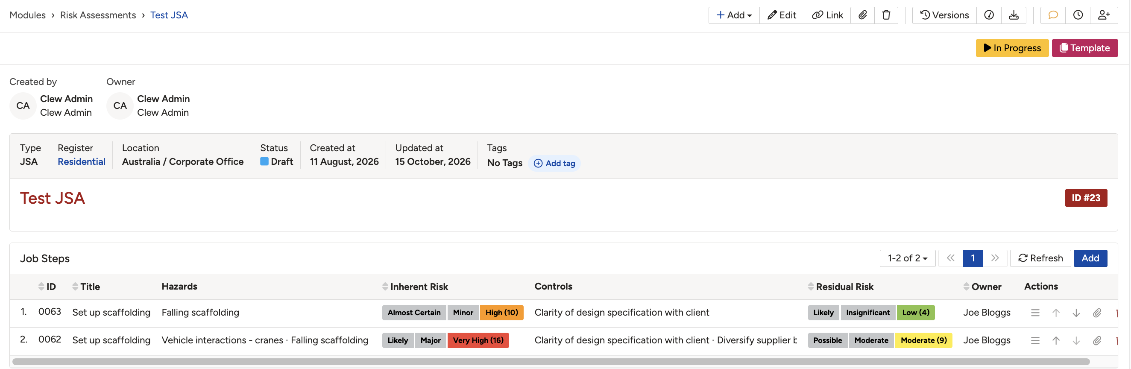1131x369 pixels.
Task: Sort by the Owner column
Action: 982,287
